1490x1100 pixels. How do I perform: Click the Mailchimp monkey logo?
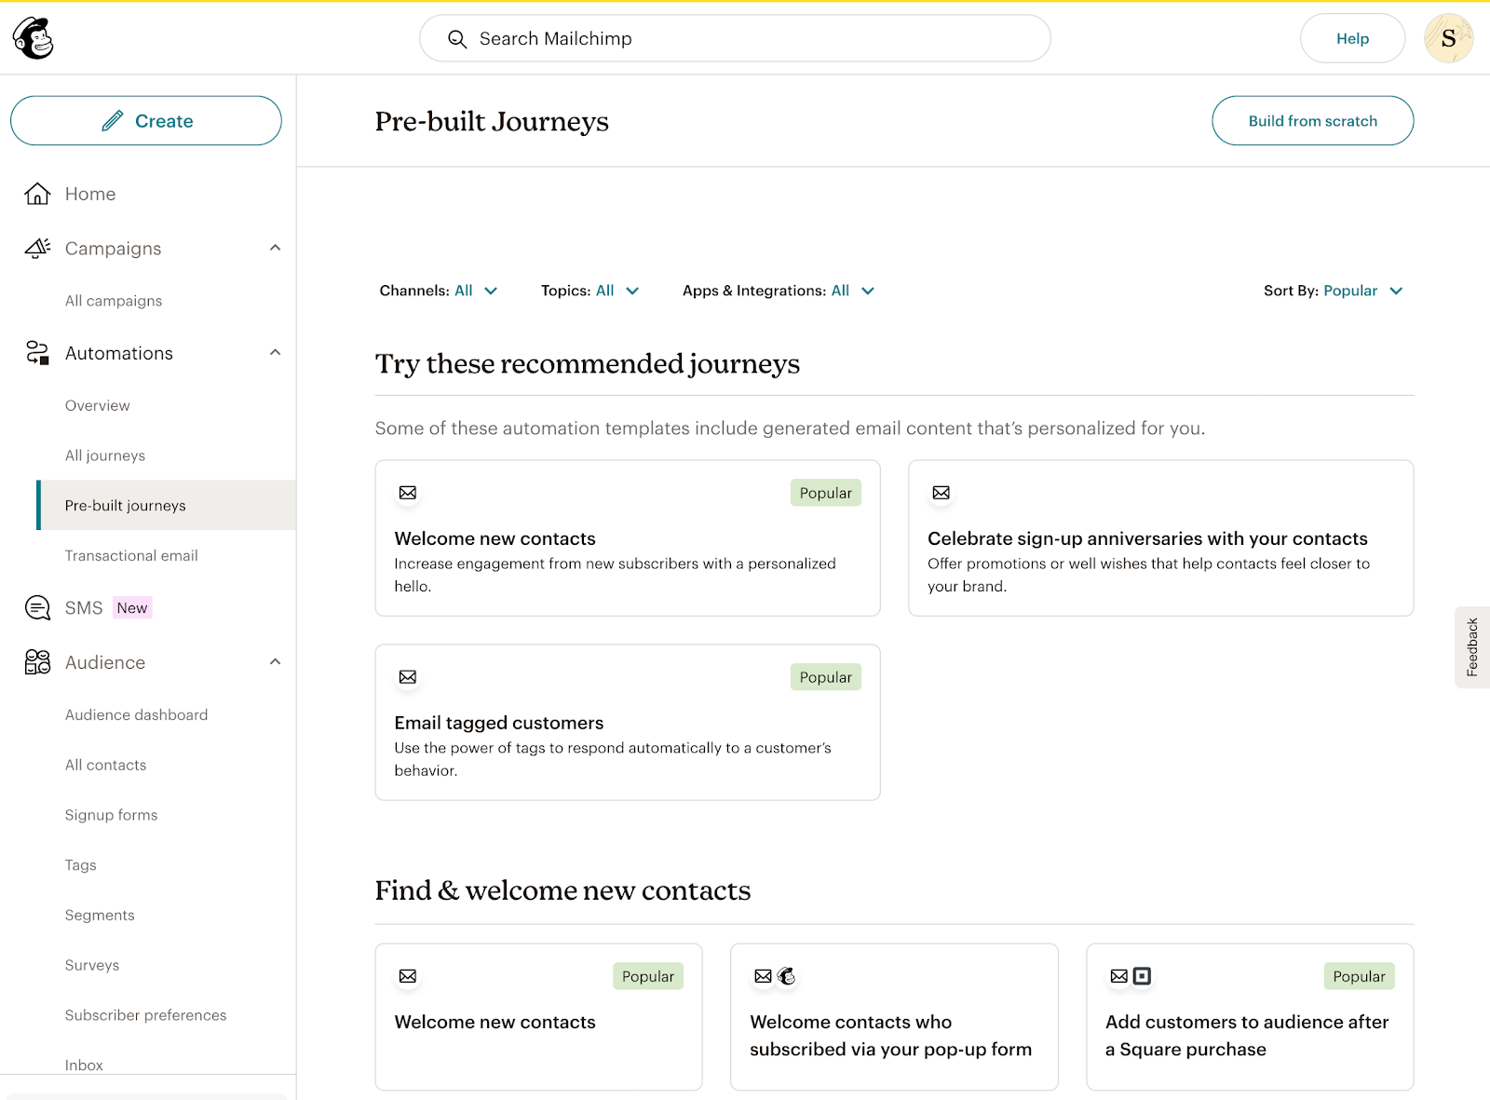(34, 37)
